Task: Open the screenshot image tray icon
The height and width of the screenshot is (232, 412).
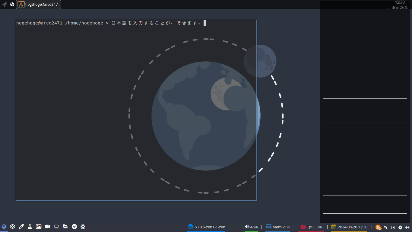Action: pyautogui.click(x=393, y=227)
